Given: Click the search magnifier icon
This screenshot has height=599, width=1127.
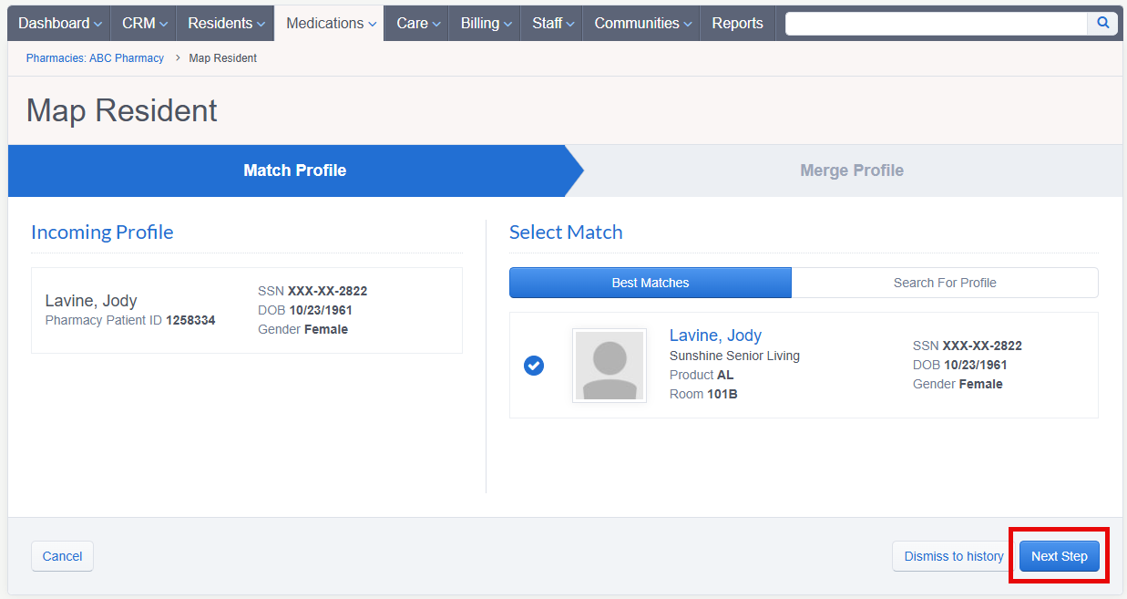Looking at the screenshot, I should (1102, 24).
